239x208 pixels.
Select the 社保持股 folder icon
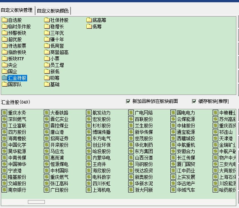[x=47, y=20]
